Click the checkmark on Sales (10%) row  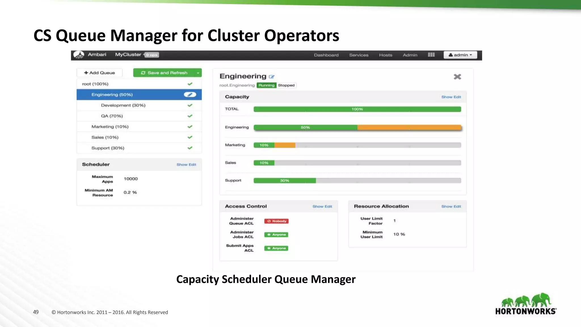coord(190,137)
